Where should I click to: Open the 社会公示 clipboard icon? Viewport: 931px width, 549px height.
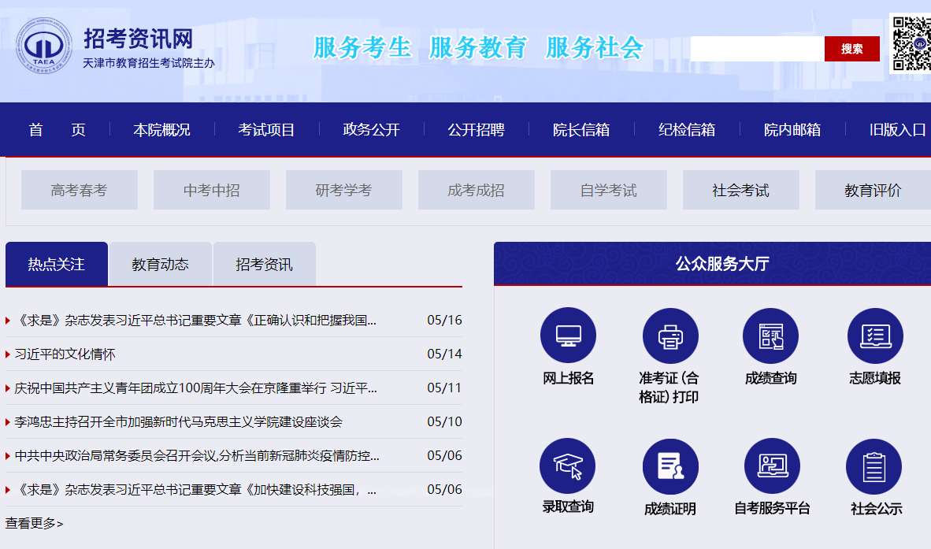click(874, 466)
